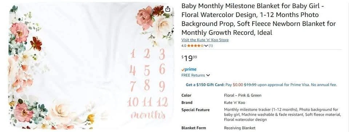Screen dimensions: 349x132
Task: Click the Blanket Form label
Action: 194,128
